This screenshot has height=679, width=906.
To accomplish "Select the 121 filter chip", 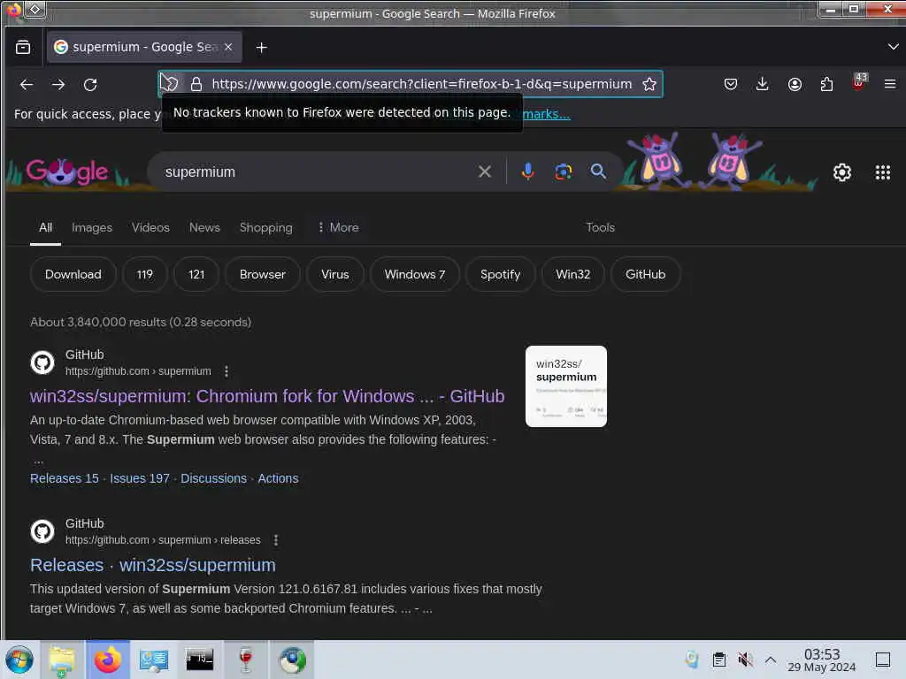I will 196,274.
